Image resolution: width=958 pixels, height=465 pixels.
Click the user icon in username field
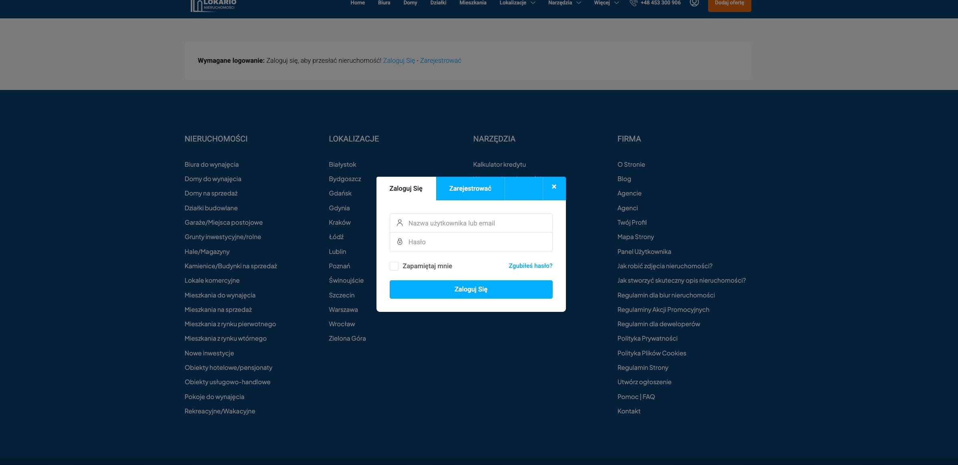(399, 223)
